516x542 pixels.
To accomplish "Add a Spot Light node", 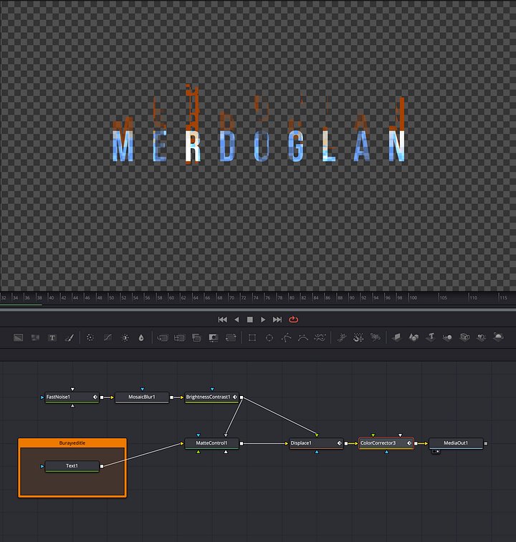I will click(x=482, y=337).
